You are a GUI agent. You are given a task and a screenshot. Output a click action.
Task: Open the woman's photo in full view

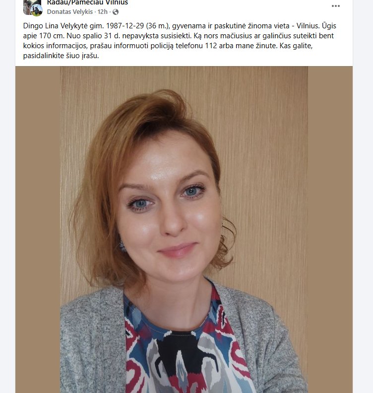tap(184, 230)
